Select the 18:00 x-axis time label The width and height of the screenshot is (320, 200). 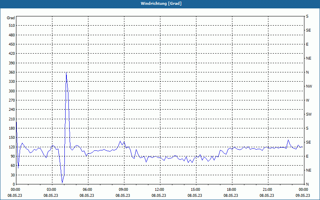232,190
